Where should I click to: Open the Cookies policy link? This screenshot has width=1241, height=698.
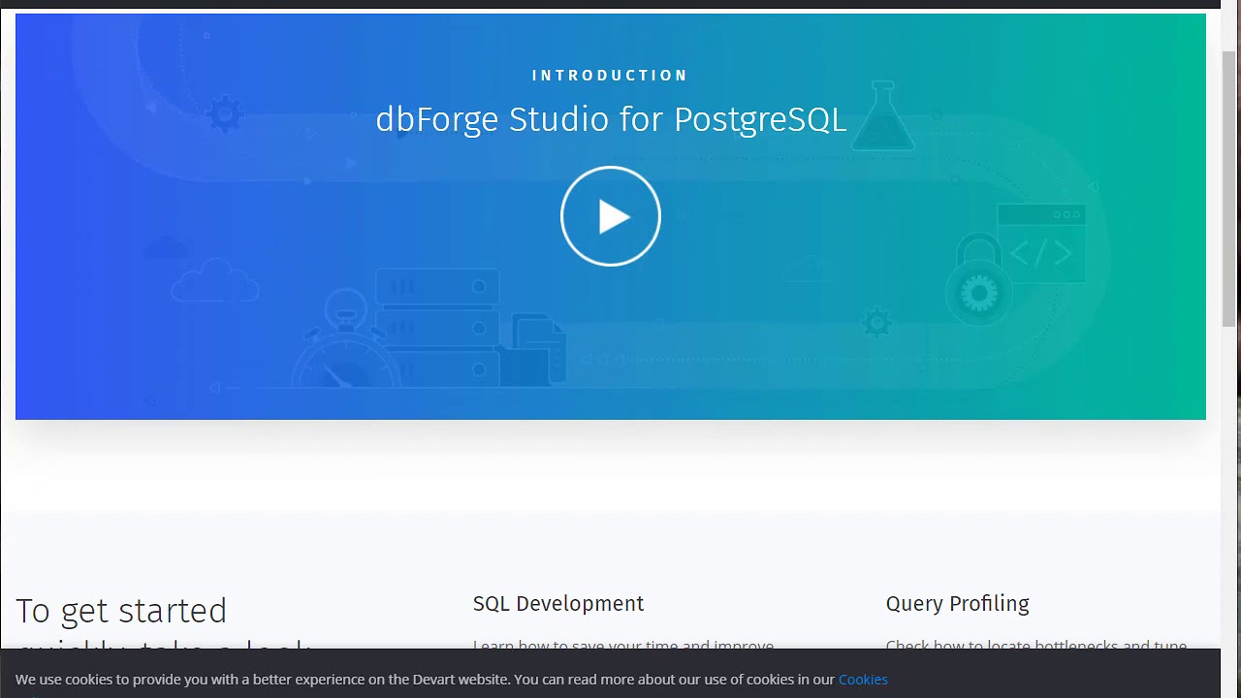(x=863, y=680)
